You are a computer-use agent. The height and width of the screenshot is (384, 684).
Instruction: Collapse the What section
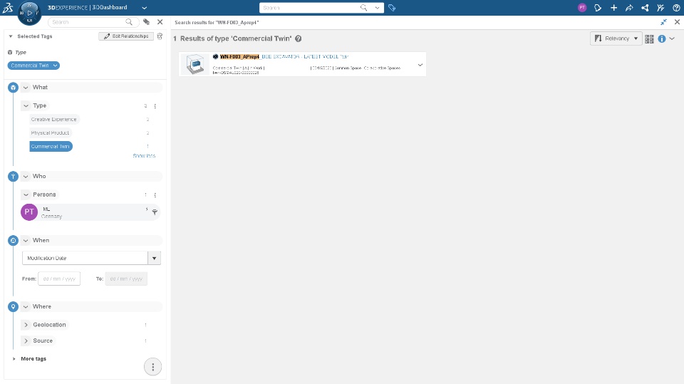coord(26,87)
